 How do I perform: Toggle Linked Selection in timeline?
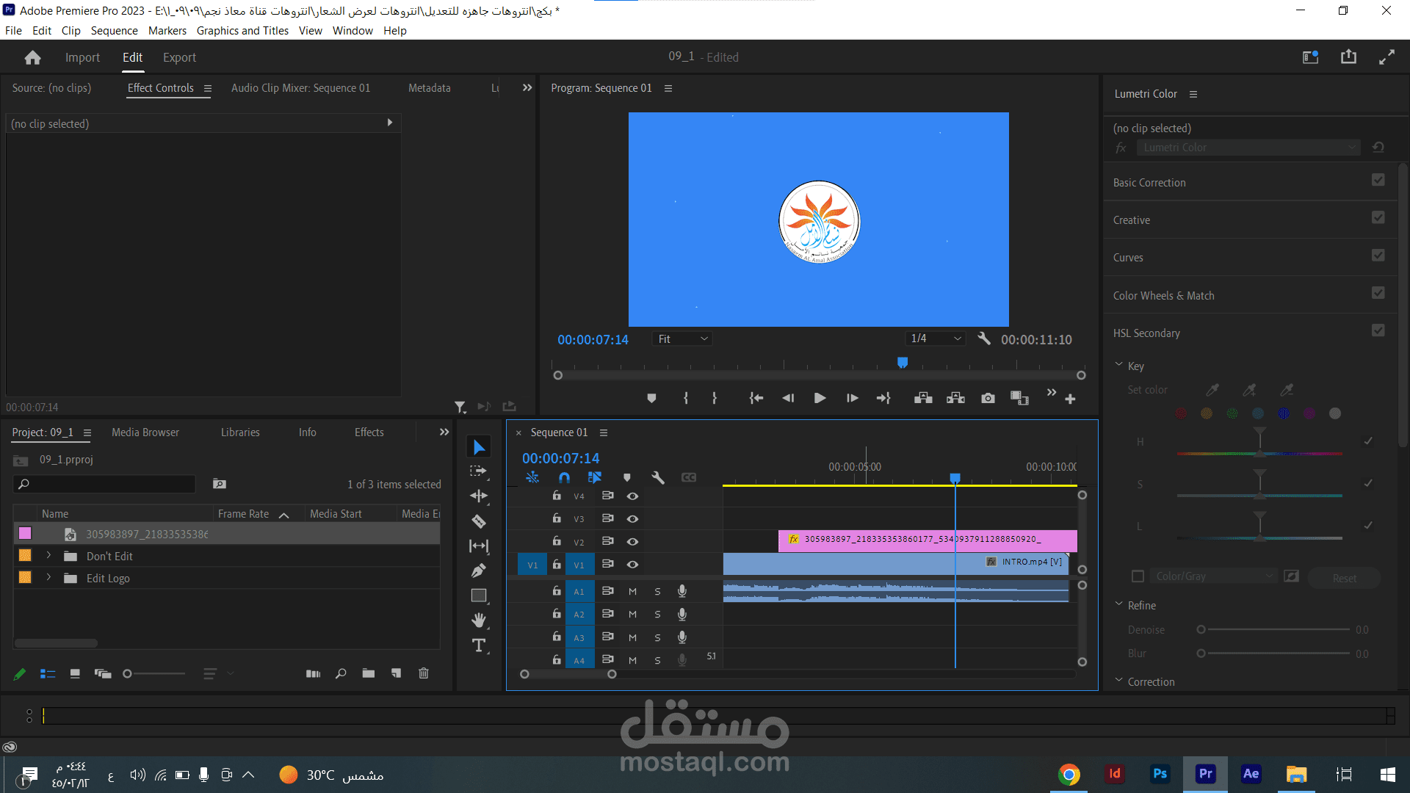click(595, 477)
